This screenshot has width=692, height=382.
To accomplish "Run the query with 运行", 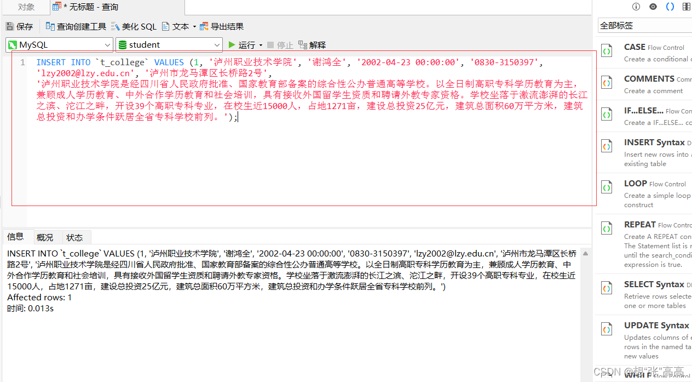I will pos(242,45).
